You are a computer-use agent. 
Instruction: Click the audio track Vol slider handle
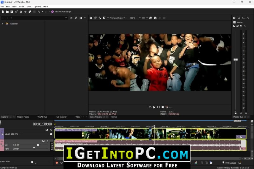tap(38, 145)
